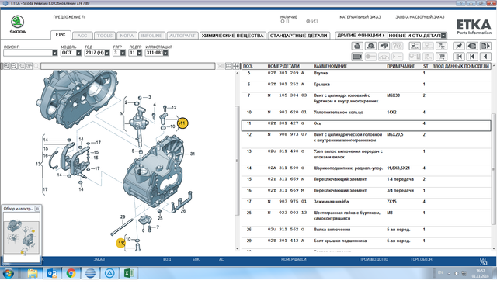Viewport: 497px width, 284px height.
Task: Click callout 31 in the illustration
Action: [x=193, y=154]
